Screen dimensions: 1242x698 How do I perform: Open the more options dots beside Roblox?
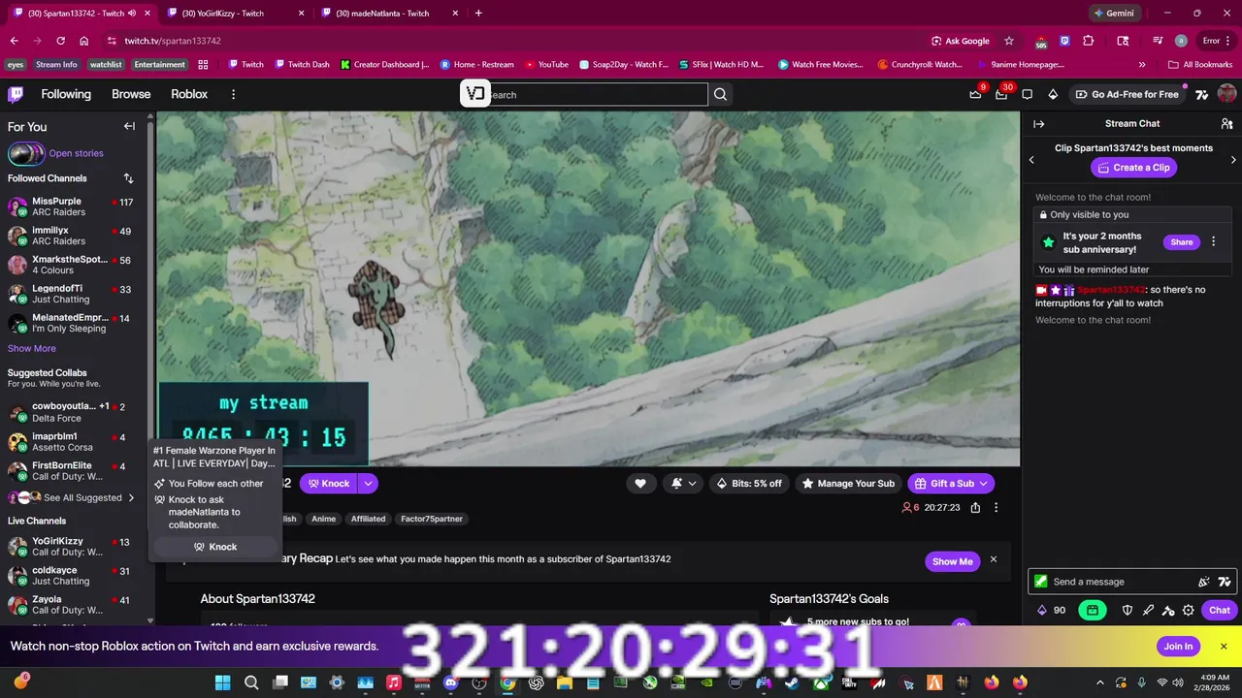click(233, 94)
